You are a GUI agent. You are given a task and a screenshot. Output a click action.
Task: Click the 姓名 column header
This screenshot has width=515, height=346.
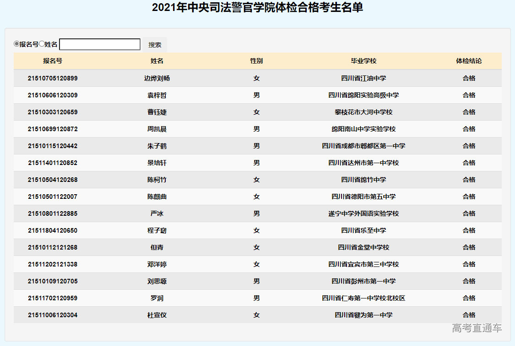157,61
